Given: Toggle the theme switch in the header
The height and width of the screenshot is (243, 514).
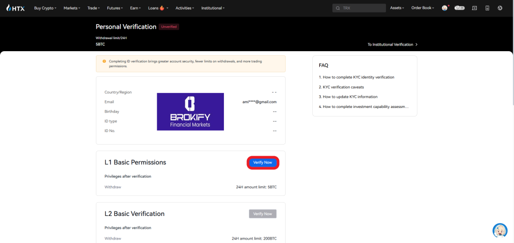Looking at the screenshot, I should (459, 8).
